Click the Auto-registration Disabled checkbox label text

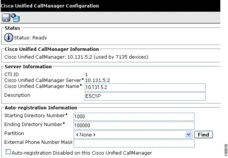tap(82, 153)
